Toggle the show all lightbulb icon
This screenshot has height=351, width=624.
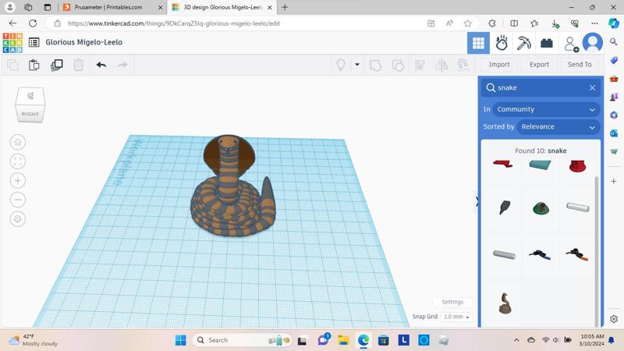click(341, 65)
